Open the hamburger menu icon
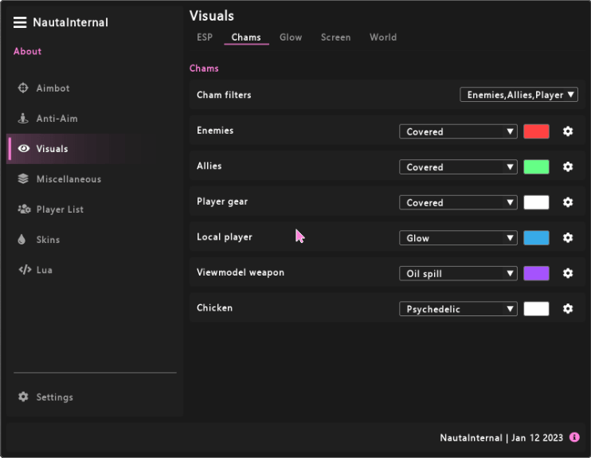This screenshot has height=458, width=591. [x=20, y=22]
